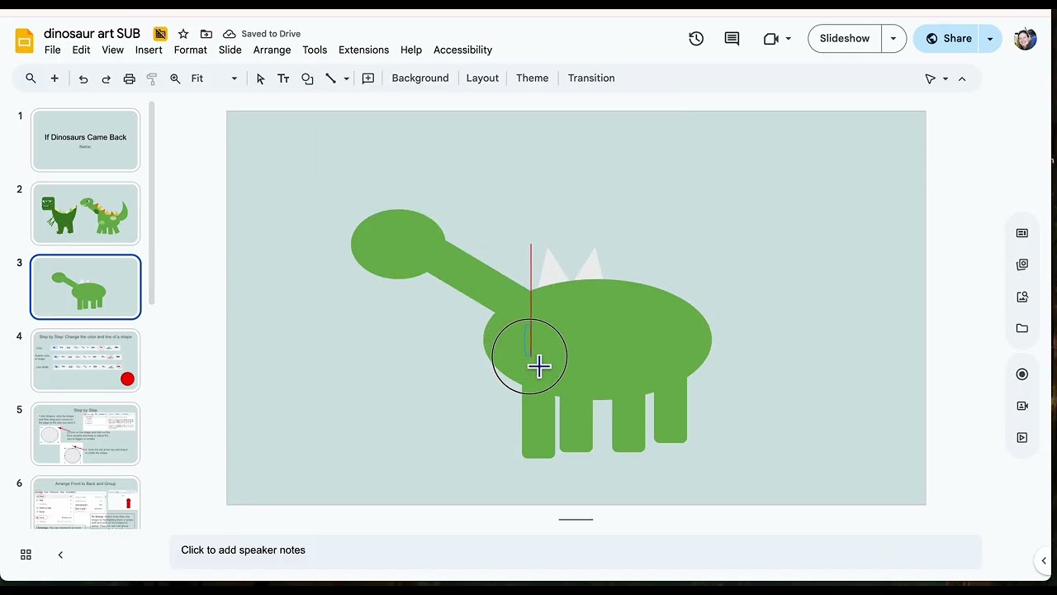
Task: Start a video call with camera icon
Action: (771, 38)
